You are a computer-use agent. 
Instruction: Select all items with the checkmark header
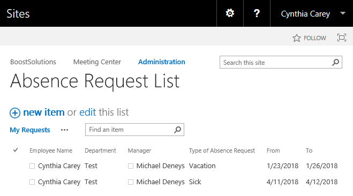point(16,150)
